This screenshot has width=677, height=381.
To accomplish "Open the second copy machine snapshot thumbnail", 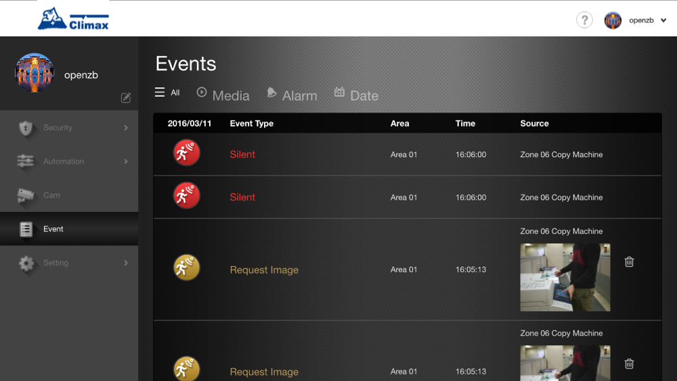I will click(565, 363).
